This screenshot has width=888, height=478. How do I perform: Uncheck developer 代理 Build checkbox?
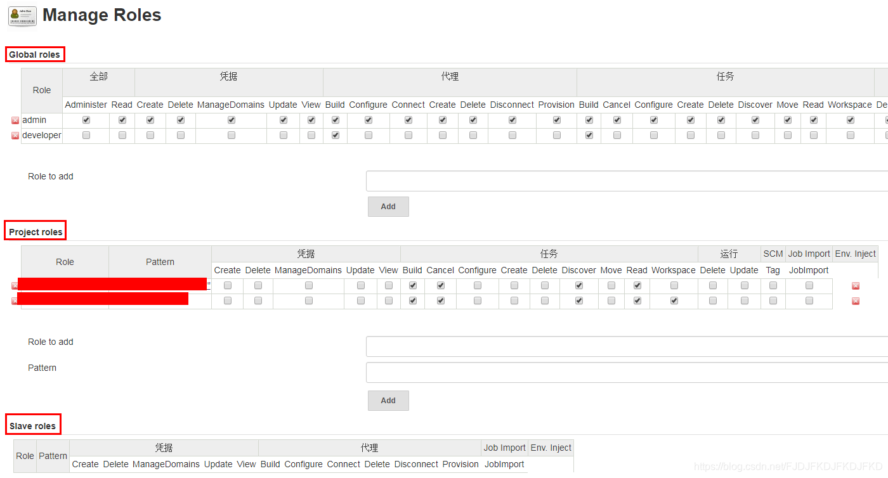[x=336, y=135]
